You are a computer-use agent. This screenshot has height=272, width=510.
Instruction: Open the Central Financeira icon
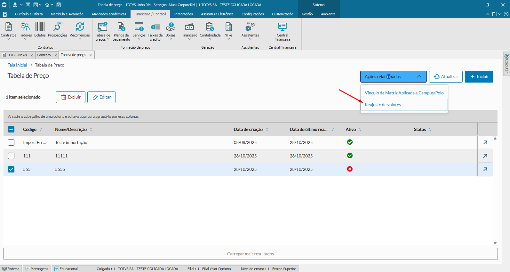click(x=283, y=27)
